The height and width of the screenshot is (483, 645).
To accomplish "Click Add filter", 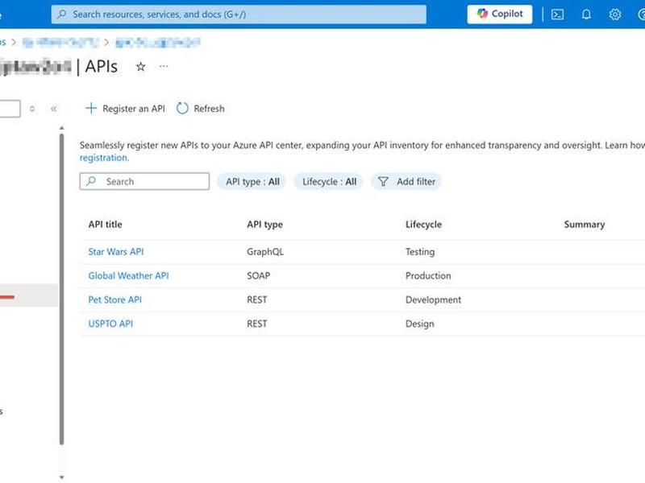I will (406, 182).
